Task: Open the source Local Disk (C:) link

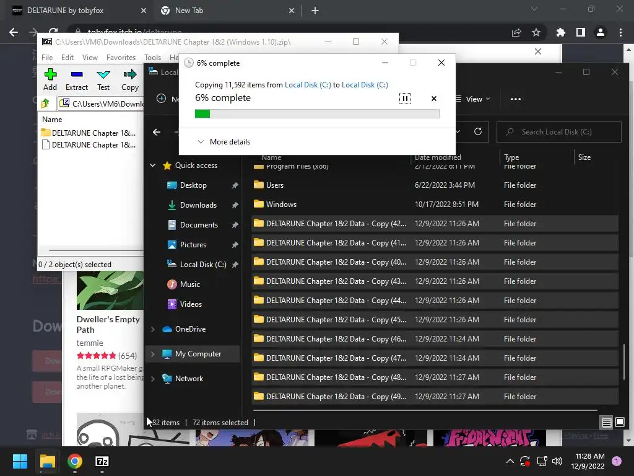Action: point(308,84)
